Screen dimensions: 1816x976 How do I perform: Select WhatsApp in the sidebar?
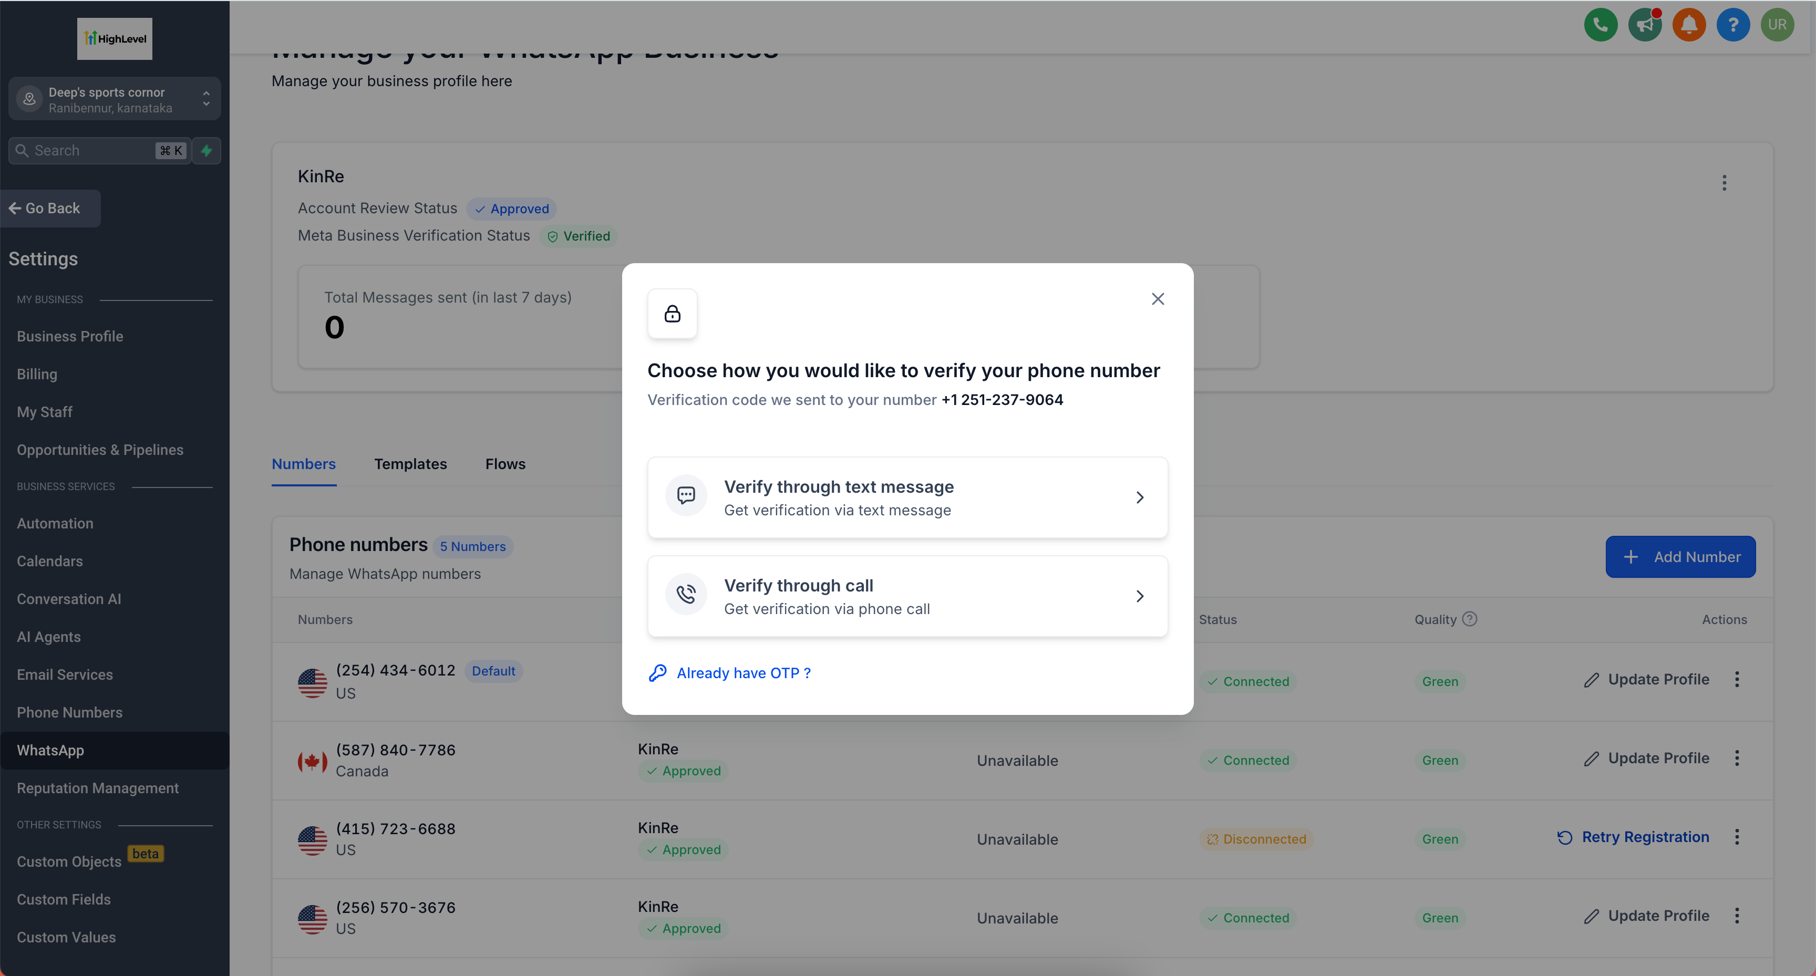[x=114, y=750]
